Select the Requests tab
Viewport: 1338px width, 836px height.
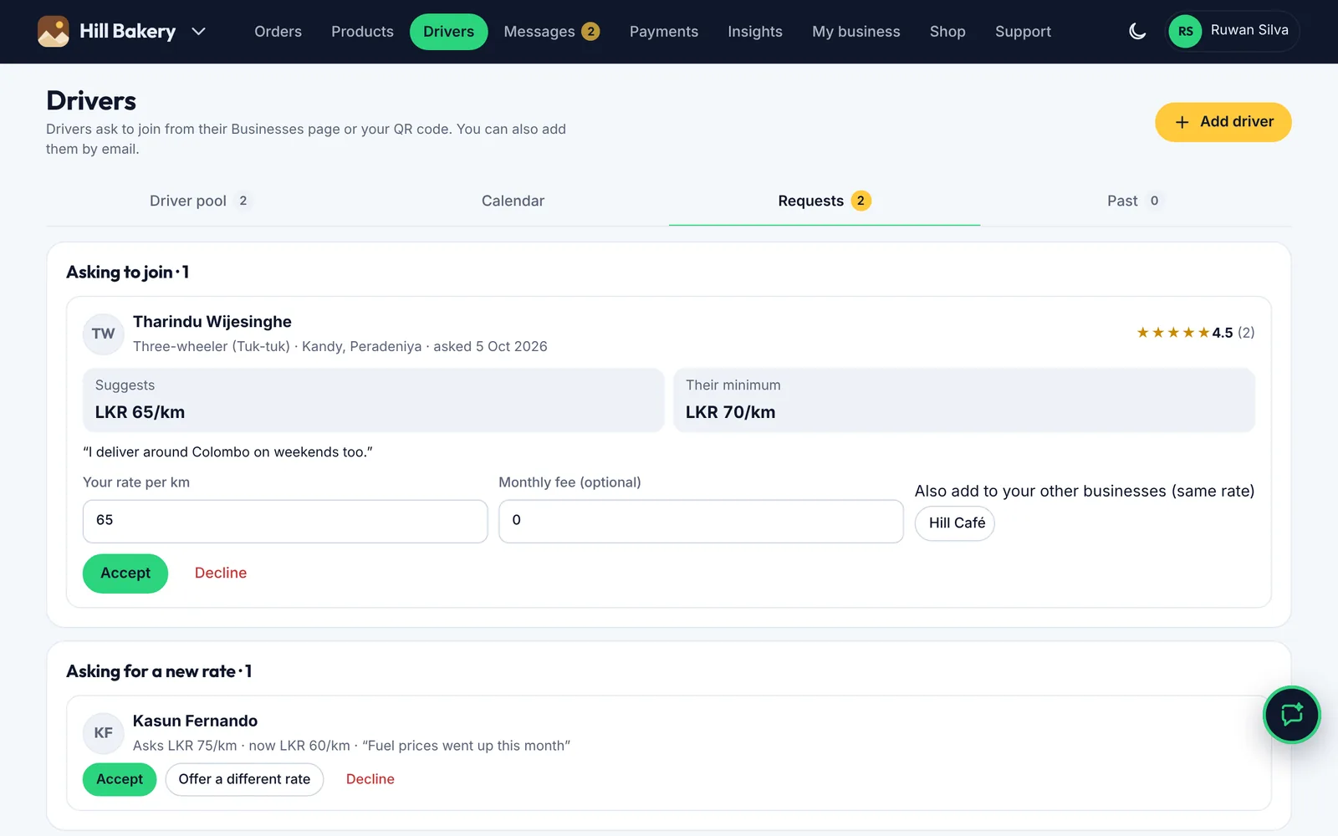824,201
